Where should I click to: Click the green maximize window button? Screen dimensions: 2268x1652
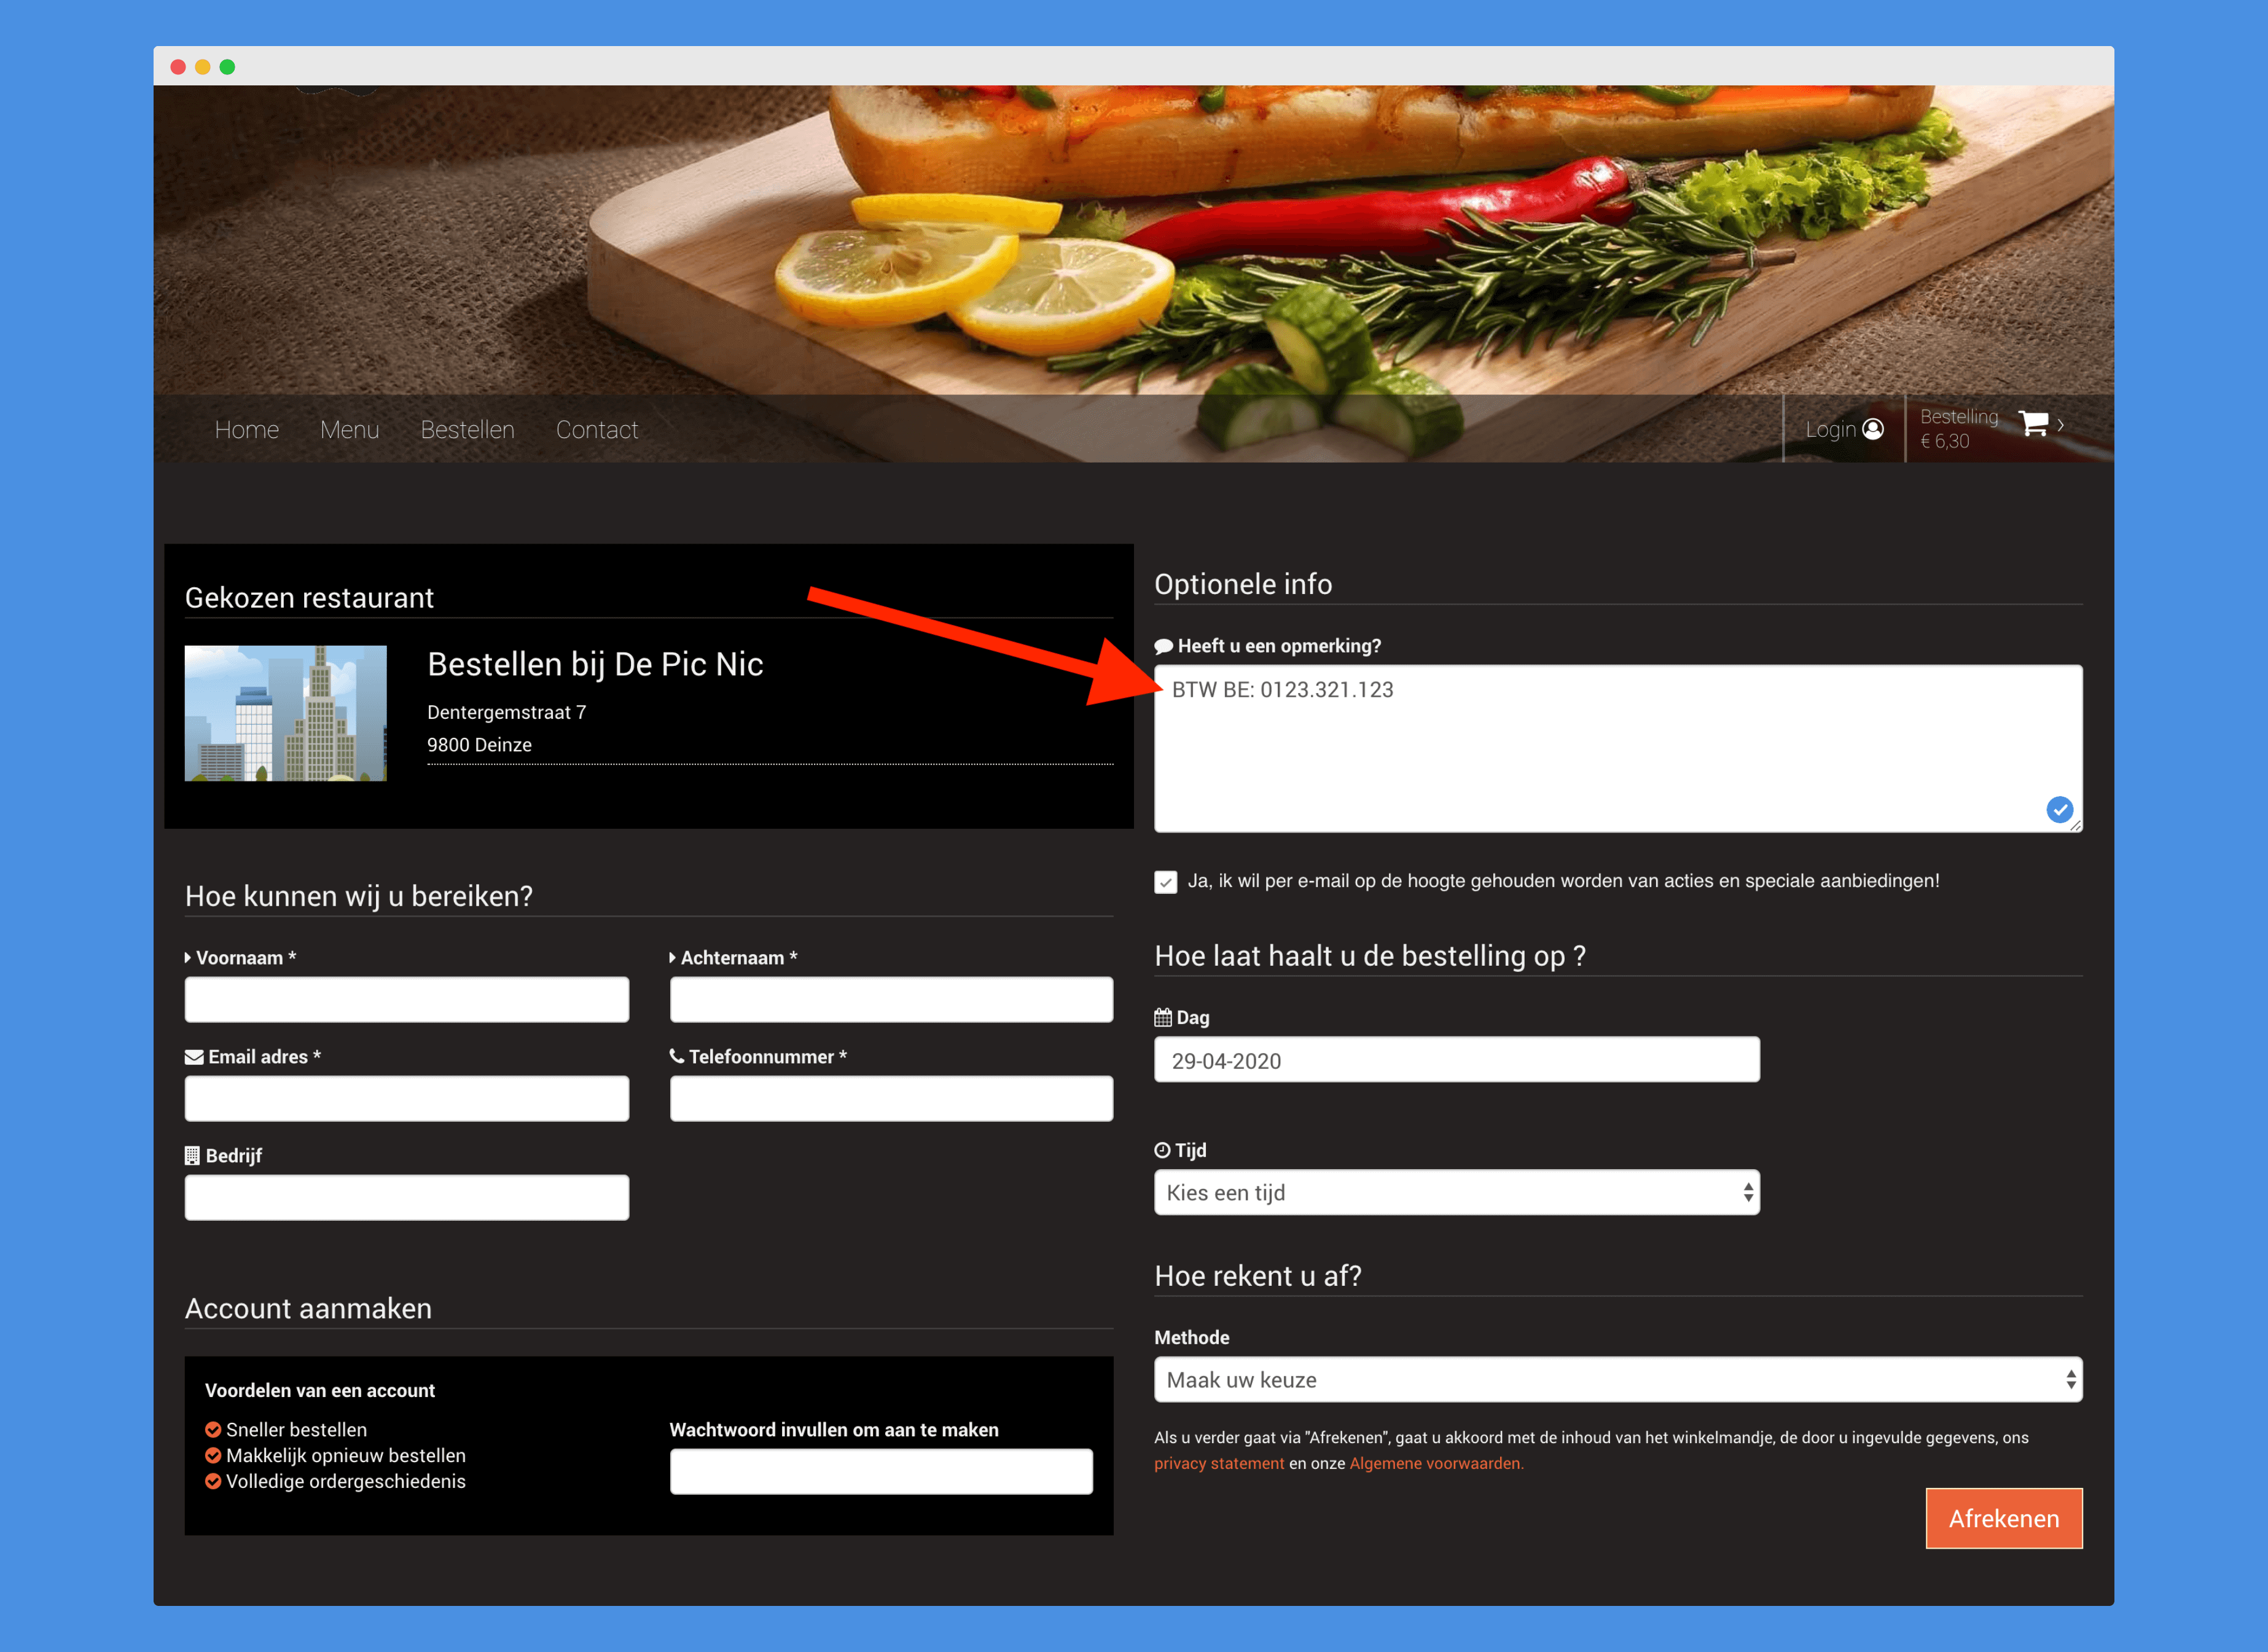tap(227, 67)
